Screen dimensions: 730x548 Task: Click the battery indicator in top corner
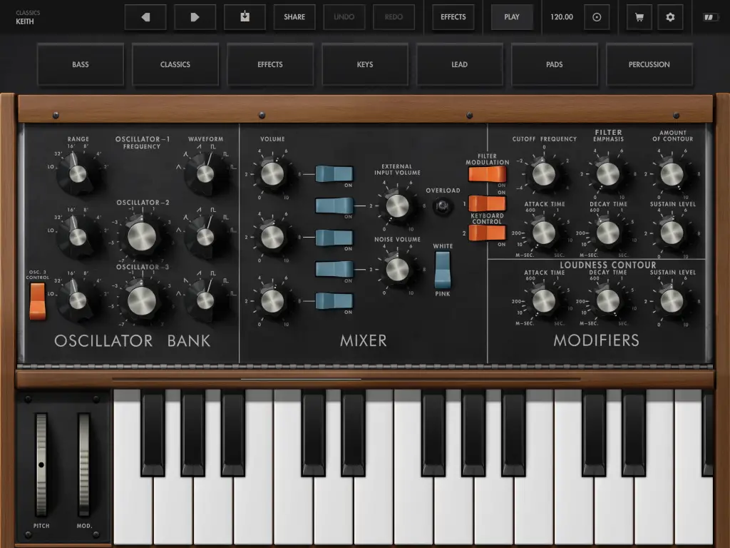point(711,17)
